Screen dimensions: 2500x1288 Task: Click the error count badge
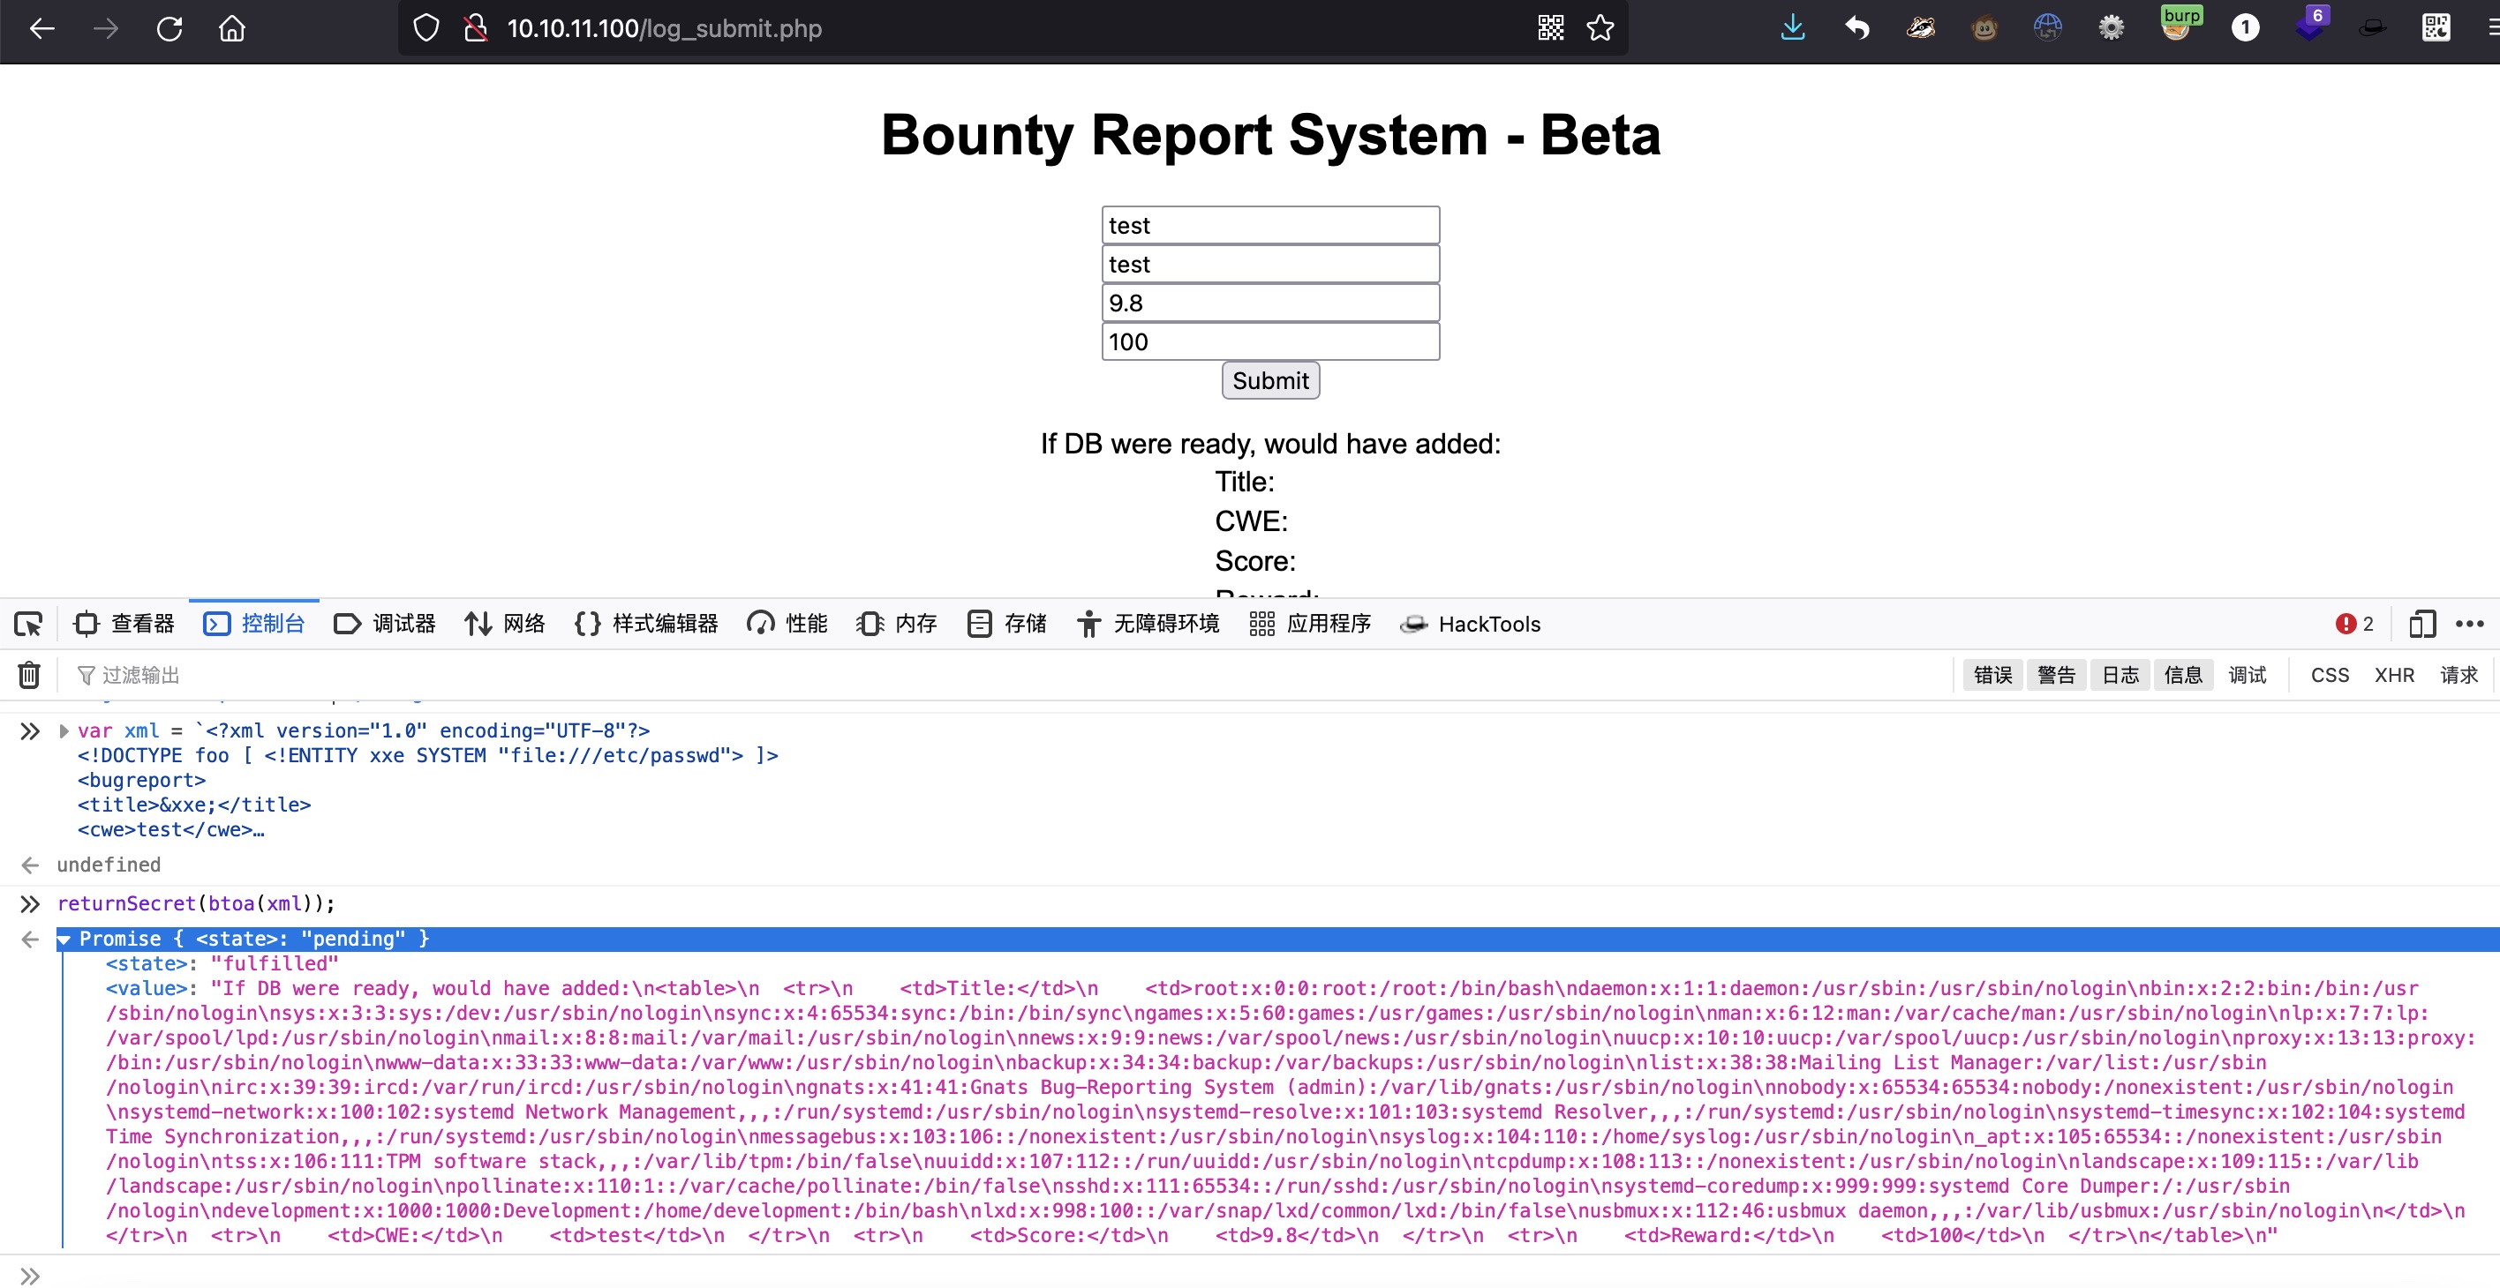[x=2353, y=624]
